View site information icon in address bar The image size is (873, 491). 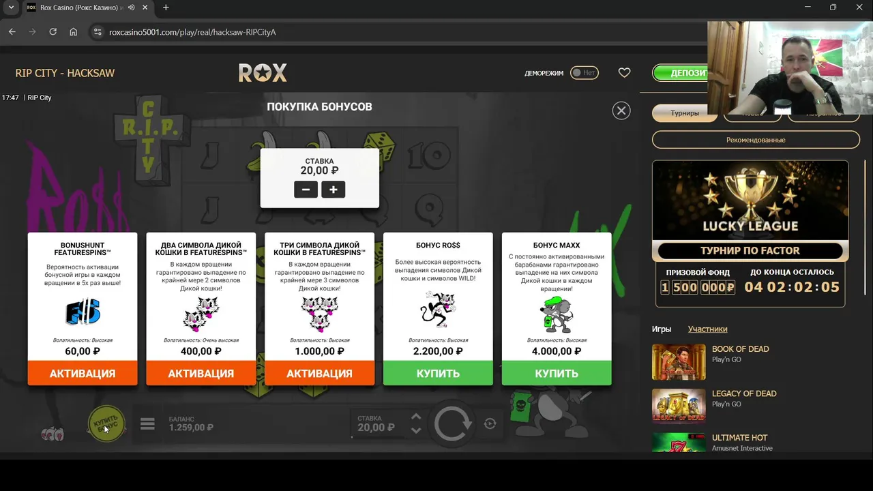[x=98, y=32]
